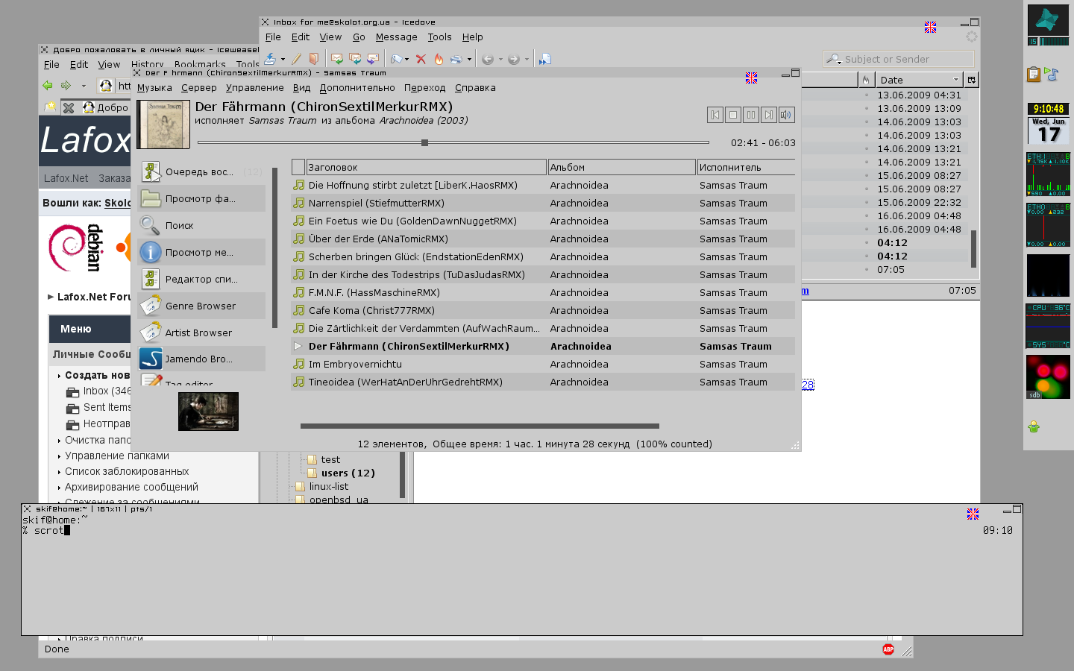Sort playlist by Заголовок column header
1074x671 pixels.
coord(426,167)
